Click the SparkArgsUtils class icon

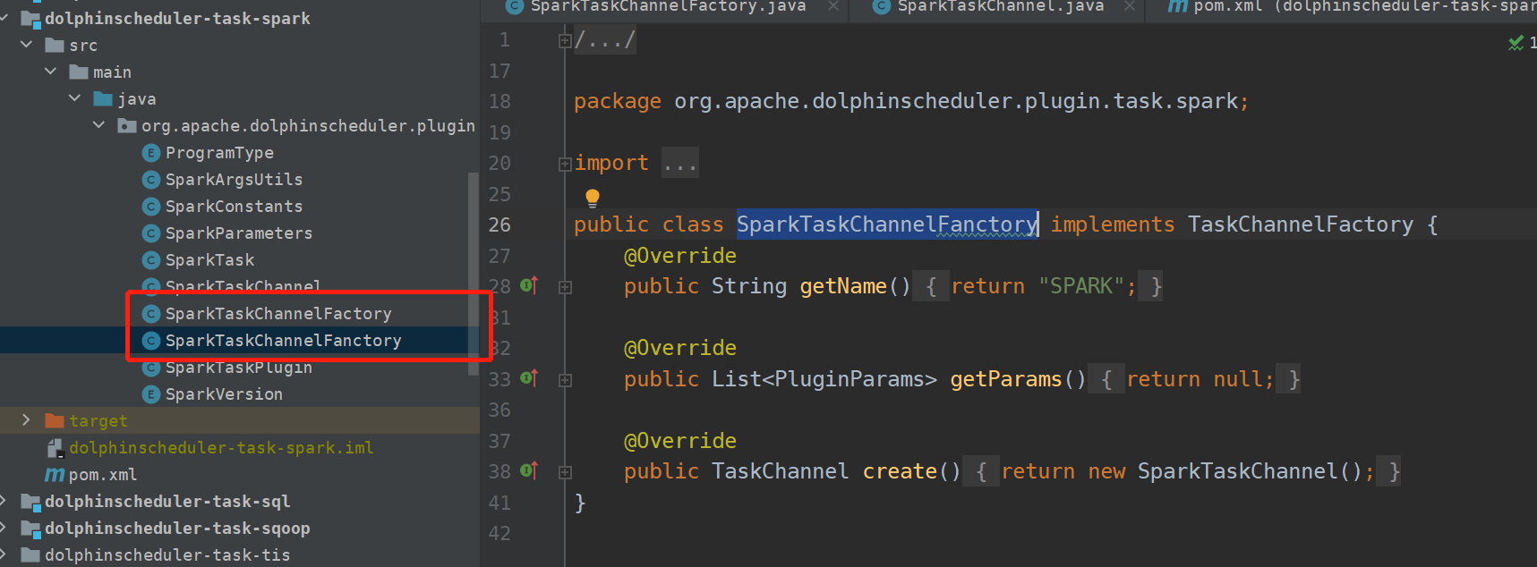click(151, 180)
